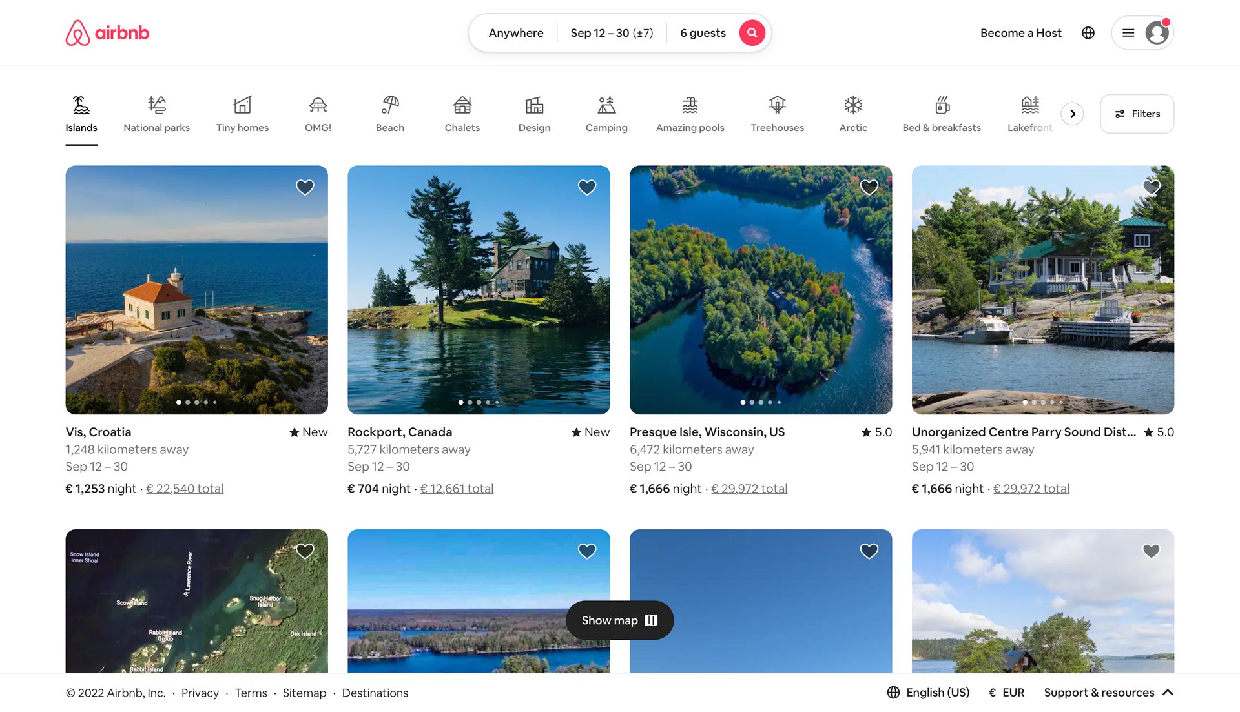Click the red search magnifier icon
The height and width of the screenshot is (712, 1240).
click(x=751, y=32)
